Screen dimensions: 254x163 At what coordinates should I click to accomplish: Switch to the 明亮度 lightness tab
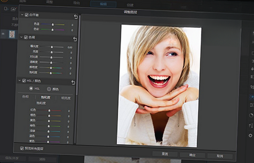coord(66,98)
